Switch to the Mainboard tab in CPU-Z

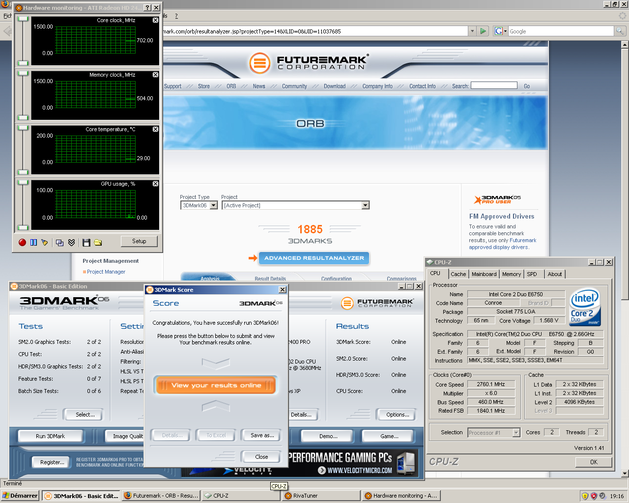tap(484, 274)
